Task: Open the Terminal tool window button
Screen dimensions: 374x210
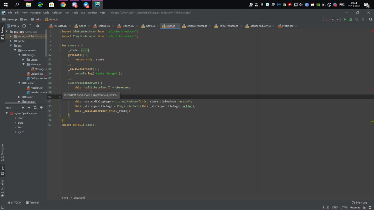Action: tap(32, 202)
